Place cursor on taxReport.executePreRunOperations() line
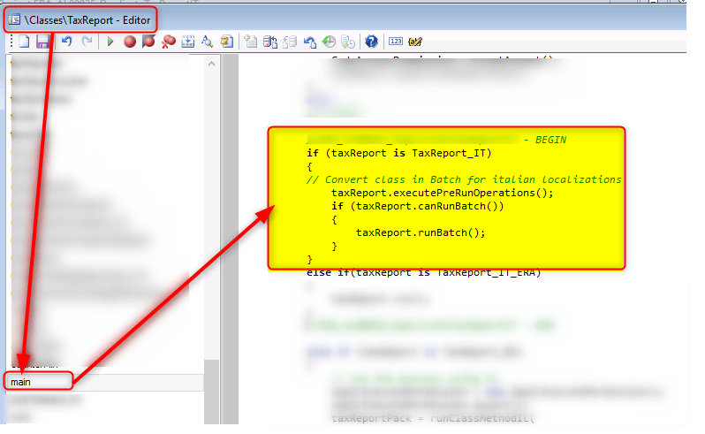This screenshot has height=434, width=705. [x=442, y=193]
